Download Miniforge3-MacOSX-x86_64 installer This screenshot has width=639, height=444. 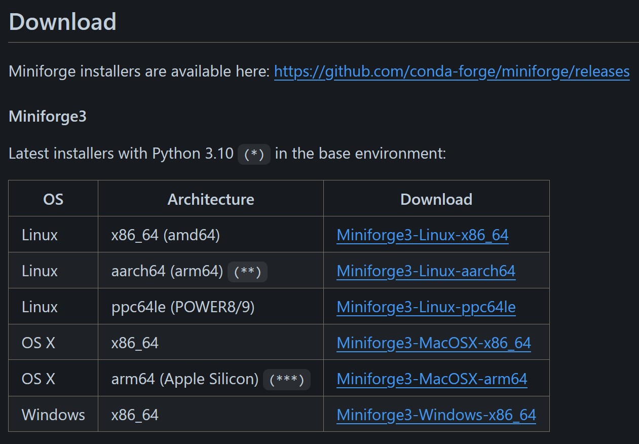434,343
